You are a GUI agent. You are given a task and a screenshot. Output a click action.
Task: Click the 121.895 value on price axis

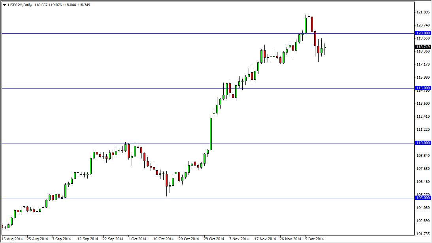424,12
